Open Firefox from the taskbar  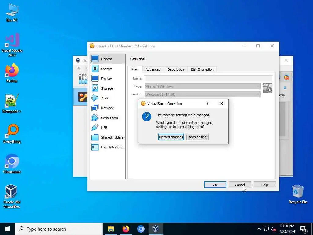click(126, 229)
